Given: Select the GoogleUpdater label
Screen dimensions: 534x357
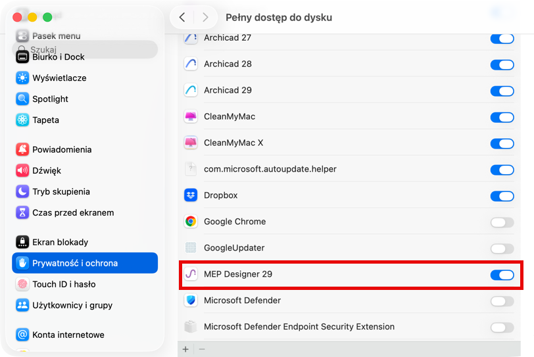Looking at the screenshot, I should (x=234, y=248).
